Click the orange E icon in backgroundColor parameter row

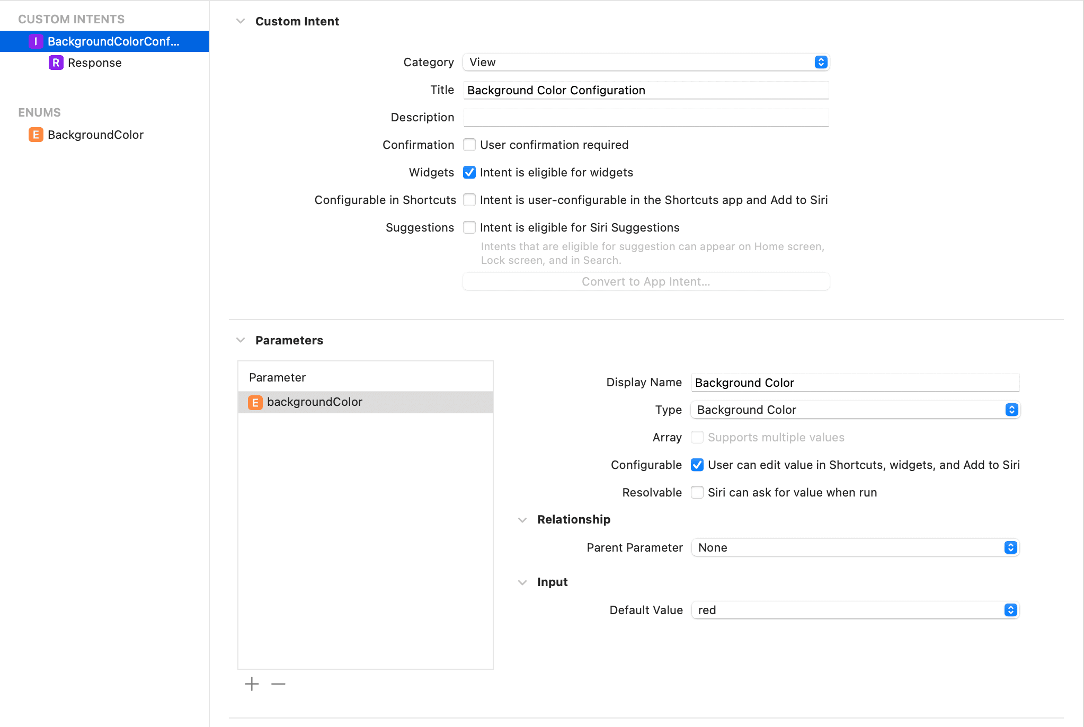pyautogui.click(x=255, y=402)
